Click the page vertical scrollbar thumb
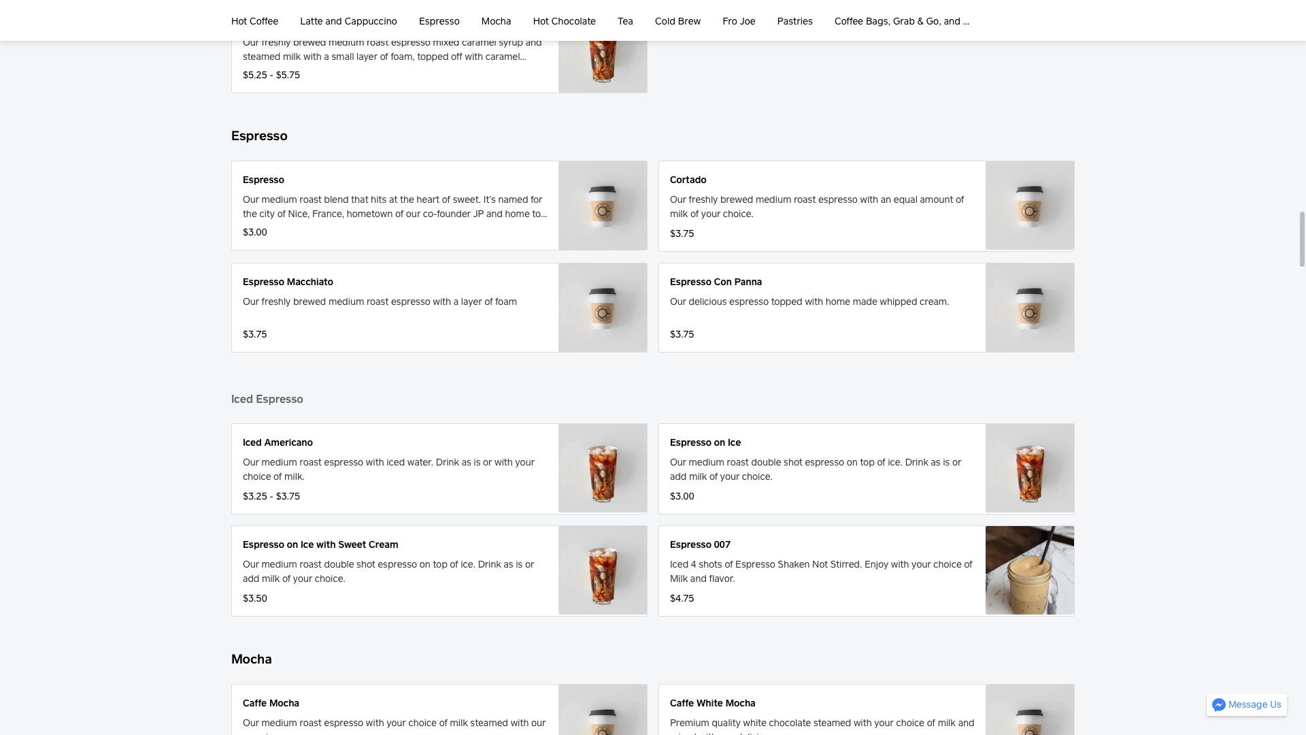The image size is (1306, 735). tap(1302, 238)
